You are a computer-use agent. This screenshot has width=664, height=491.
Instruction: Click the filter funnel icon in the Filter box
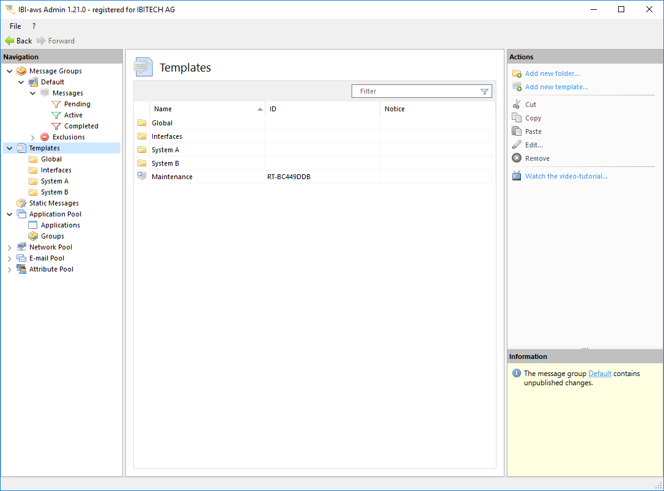tap(484, 91)
